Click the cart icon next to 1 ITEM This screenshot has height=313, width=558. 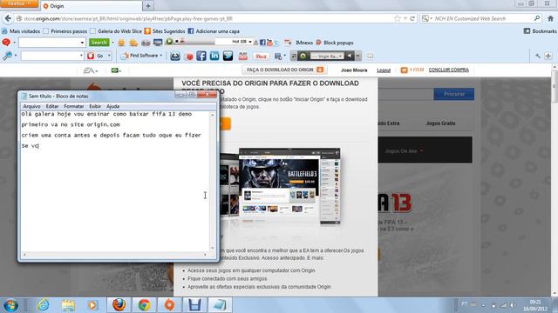[404, 70]
